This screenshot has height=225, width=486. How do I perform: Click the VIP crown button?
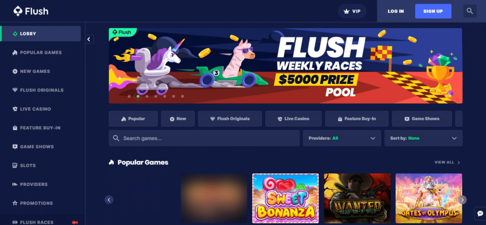(352, 11)
